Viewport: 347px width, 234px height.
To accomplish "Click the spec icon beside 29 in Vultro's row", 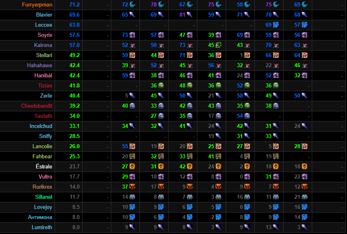I will pyautogui.click(x=132, y=177).
